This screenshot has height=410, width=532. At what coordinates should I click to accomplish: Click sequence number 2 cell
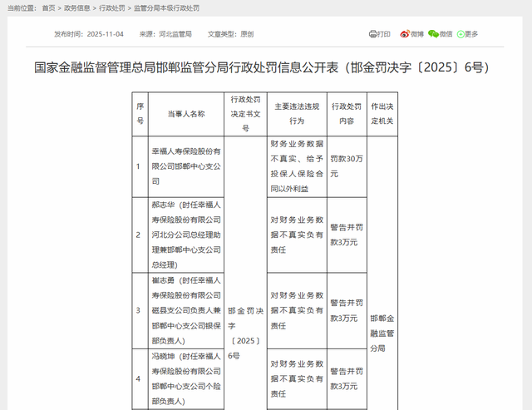click(x=140, y=235)
